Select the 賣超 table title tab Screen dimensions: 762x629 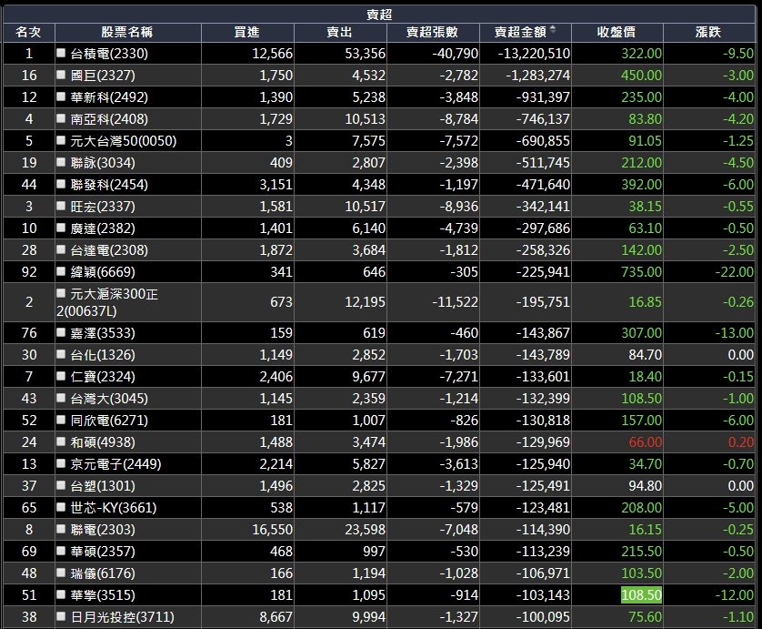(379, 15)
